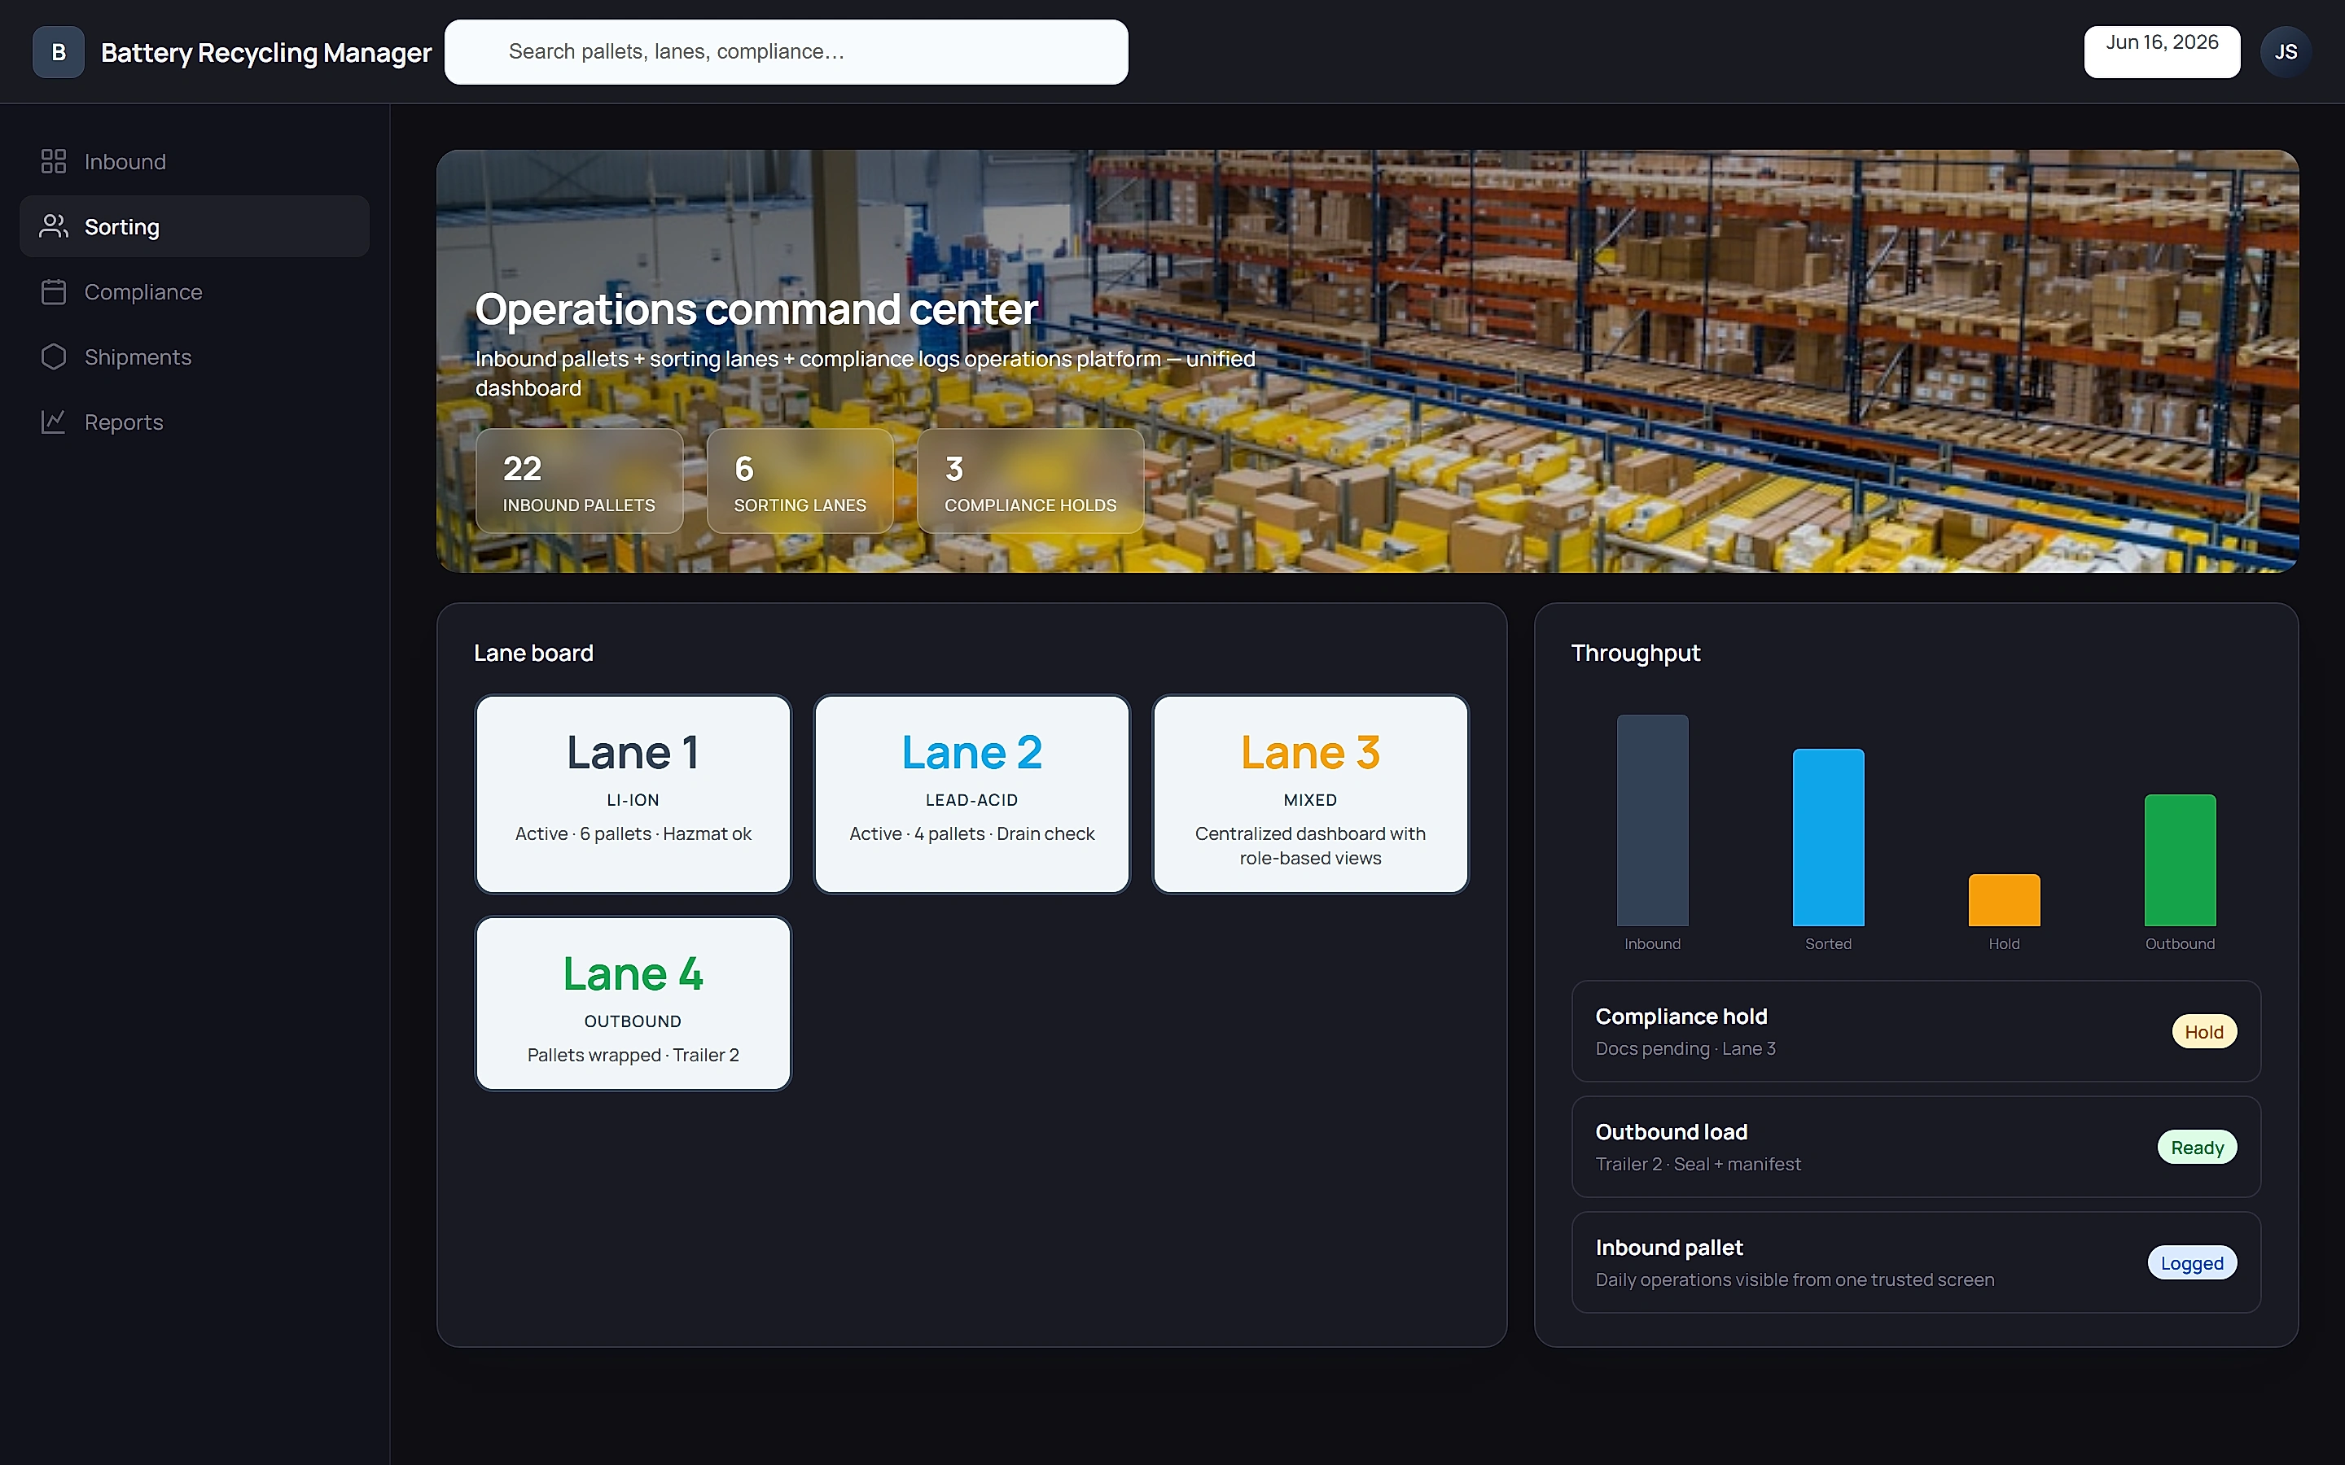Click 'Centralized dashboard with role-based views' text

point(1310,846)
